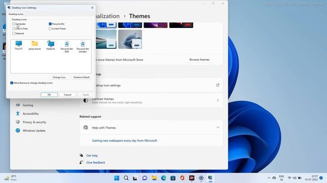Open Task View on taskbar
Screen dimensions: 327x183
click(x=135, y=178)
